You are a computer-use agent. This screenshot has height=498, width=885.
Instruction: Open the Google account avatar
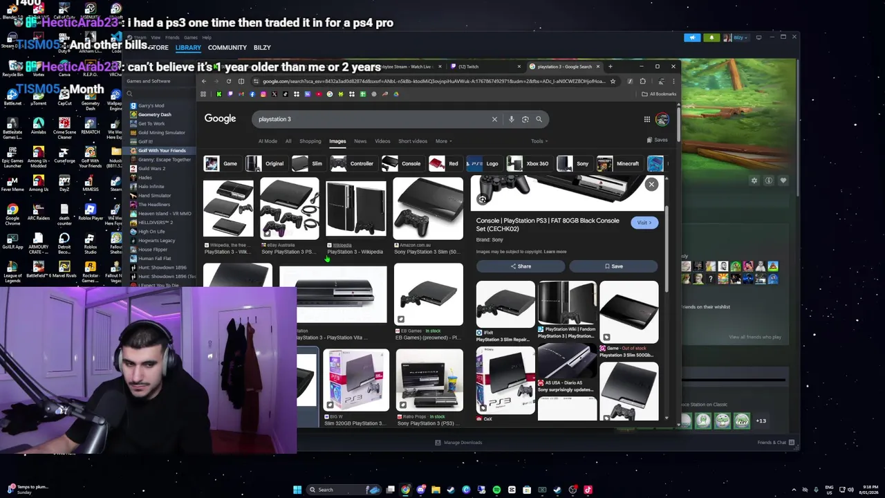[x=662, y=119]
